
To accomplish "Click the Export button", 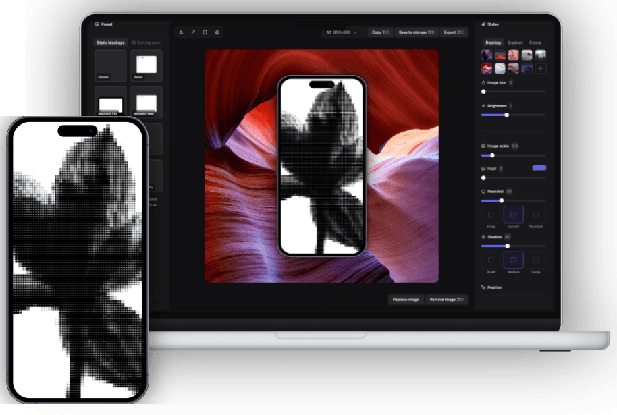I will tap(454, 32).
